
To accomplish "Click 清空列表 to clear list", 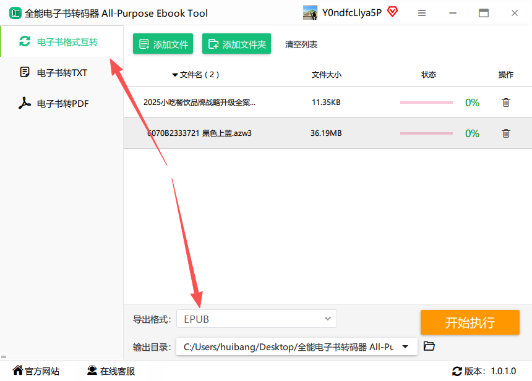I will click(301, 44).
